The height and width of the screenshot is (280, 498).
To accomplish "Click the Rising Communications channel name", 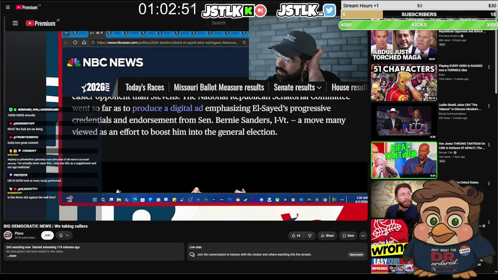I will pos(451,114).
